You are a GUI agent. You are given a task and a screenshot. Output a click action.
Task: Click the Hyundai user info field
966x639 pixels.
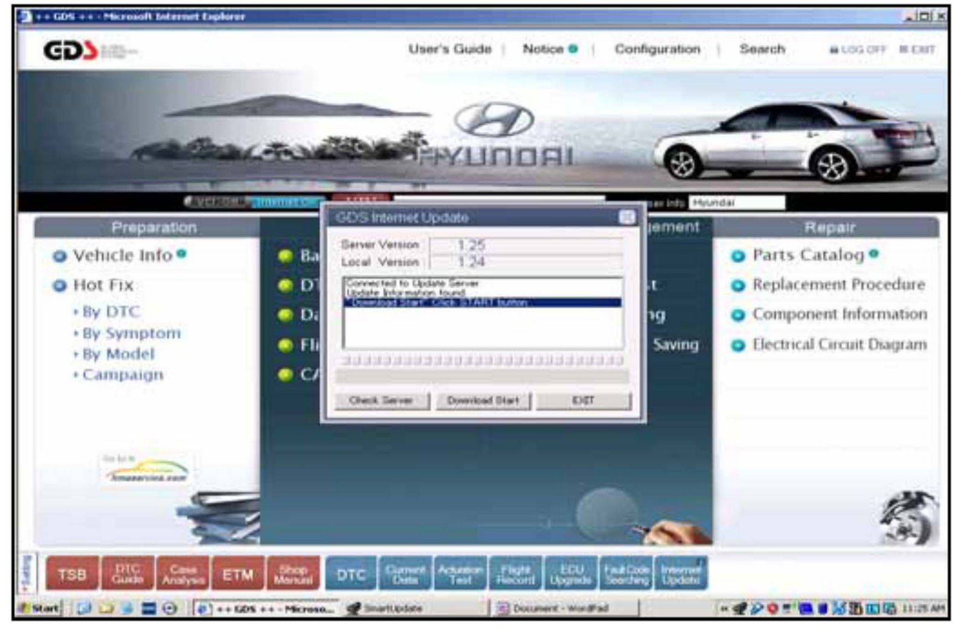pyautogui.click(x=736, y=203)
